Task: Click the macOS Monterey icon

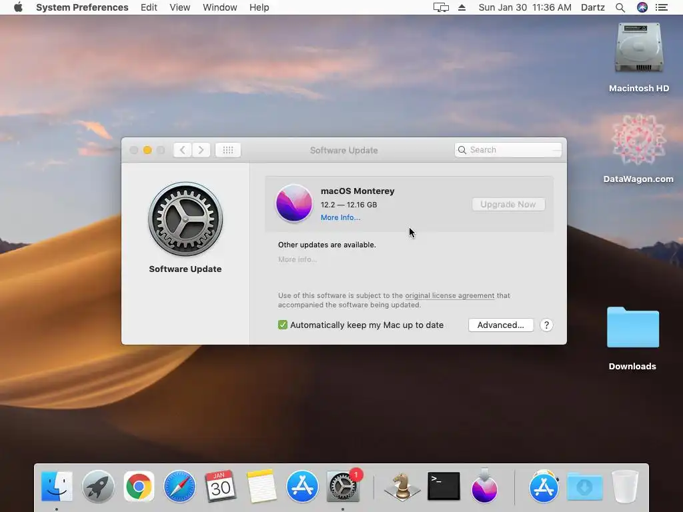Action: tap(294, 203)
